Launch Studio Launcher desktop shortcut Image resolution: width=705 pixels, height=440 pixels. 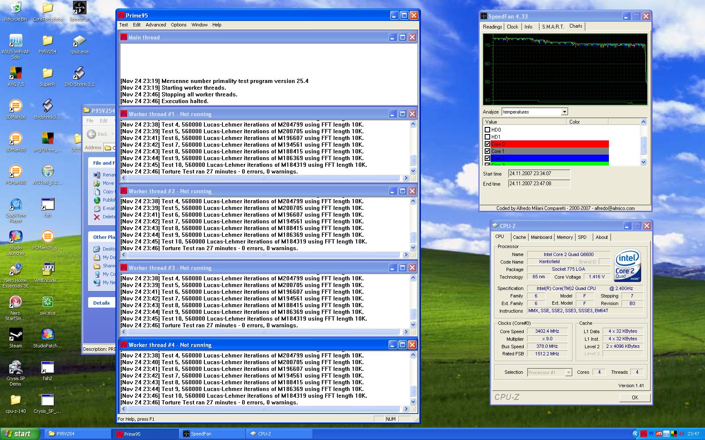click(16, 243)
